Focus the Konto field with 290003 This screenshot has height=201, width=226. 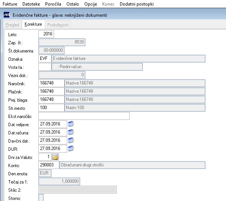pos(49,165)
